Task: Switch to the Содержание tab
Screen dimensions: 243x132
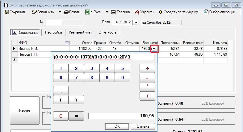Action: click(25, 32)
